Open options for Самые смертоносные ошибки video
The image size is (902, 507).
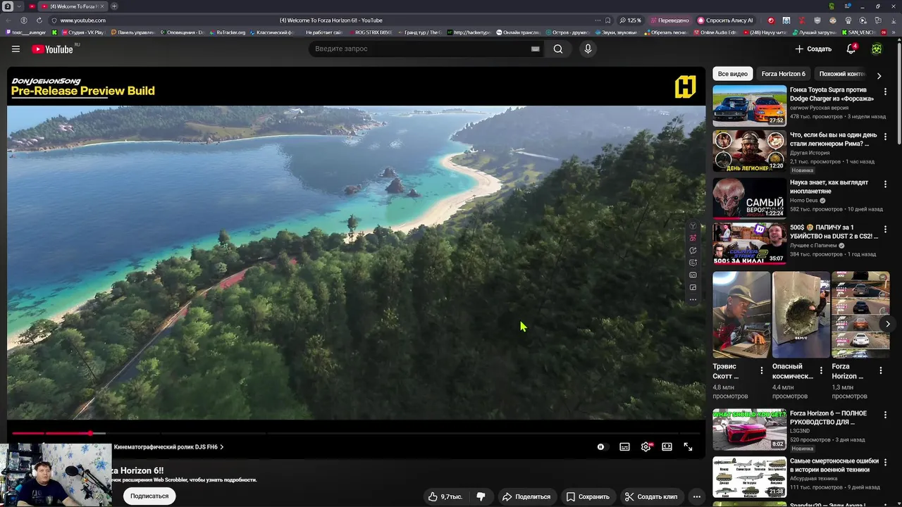pos(885,463)
